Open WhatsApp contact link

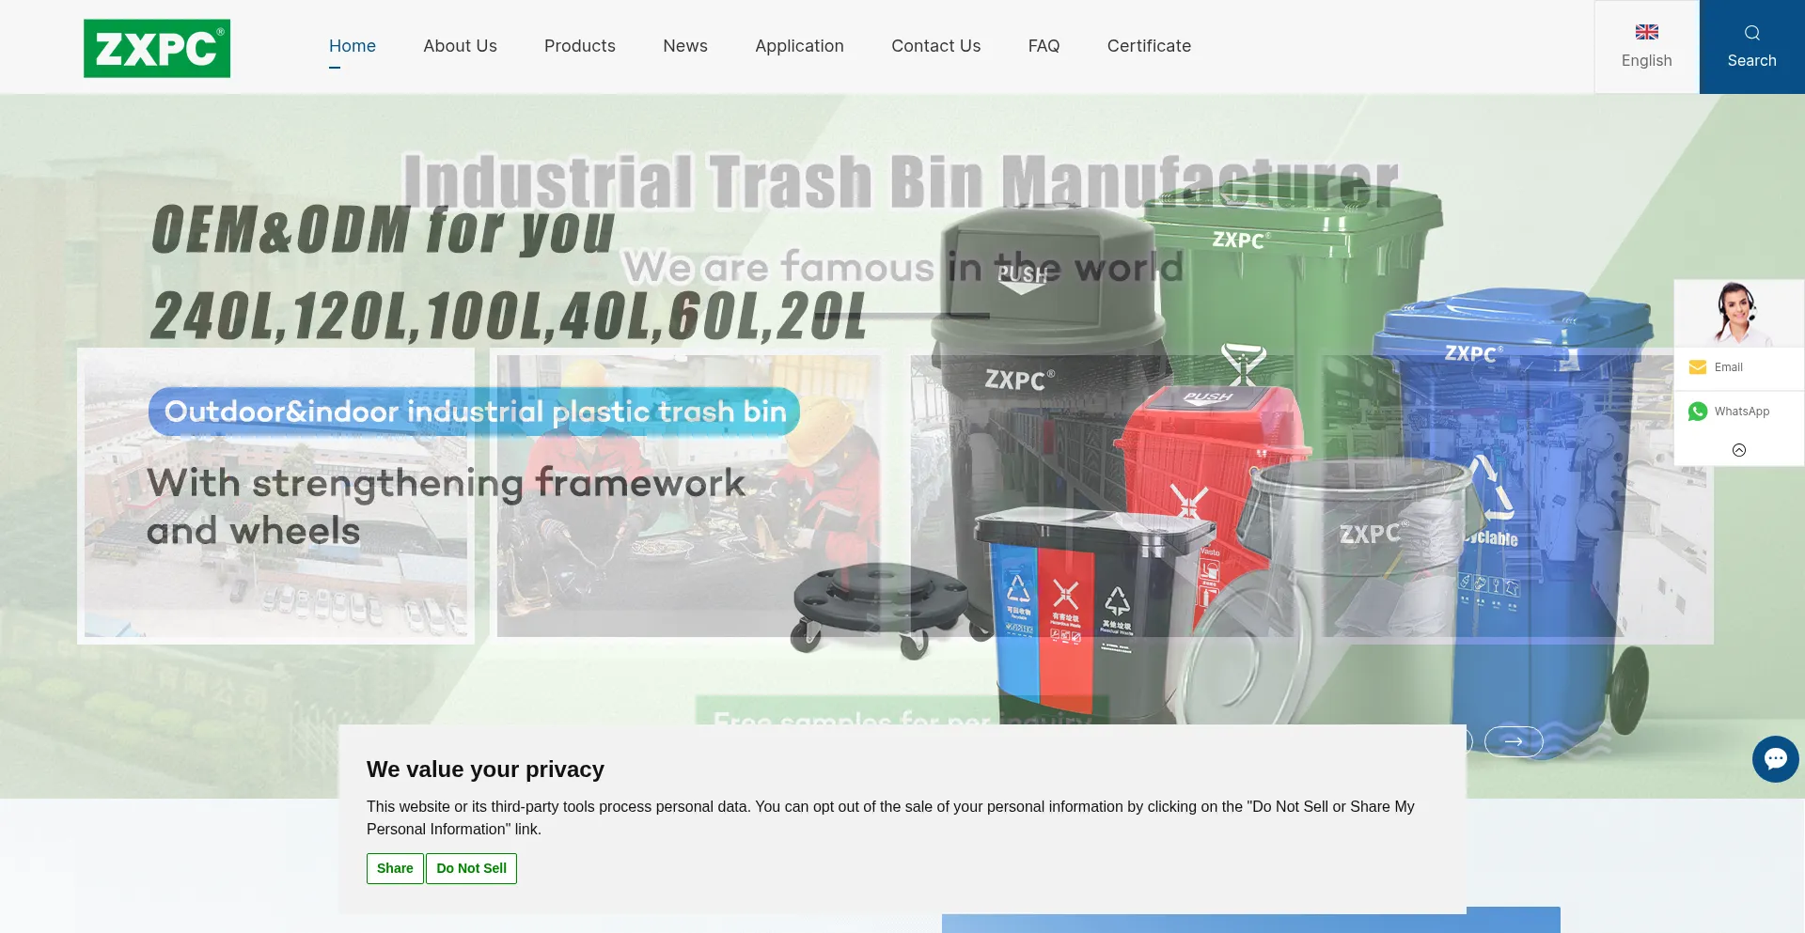[x=1739, y=412]
